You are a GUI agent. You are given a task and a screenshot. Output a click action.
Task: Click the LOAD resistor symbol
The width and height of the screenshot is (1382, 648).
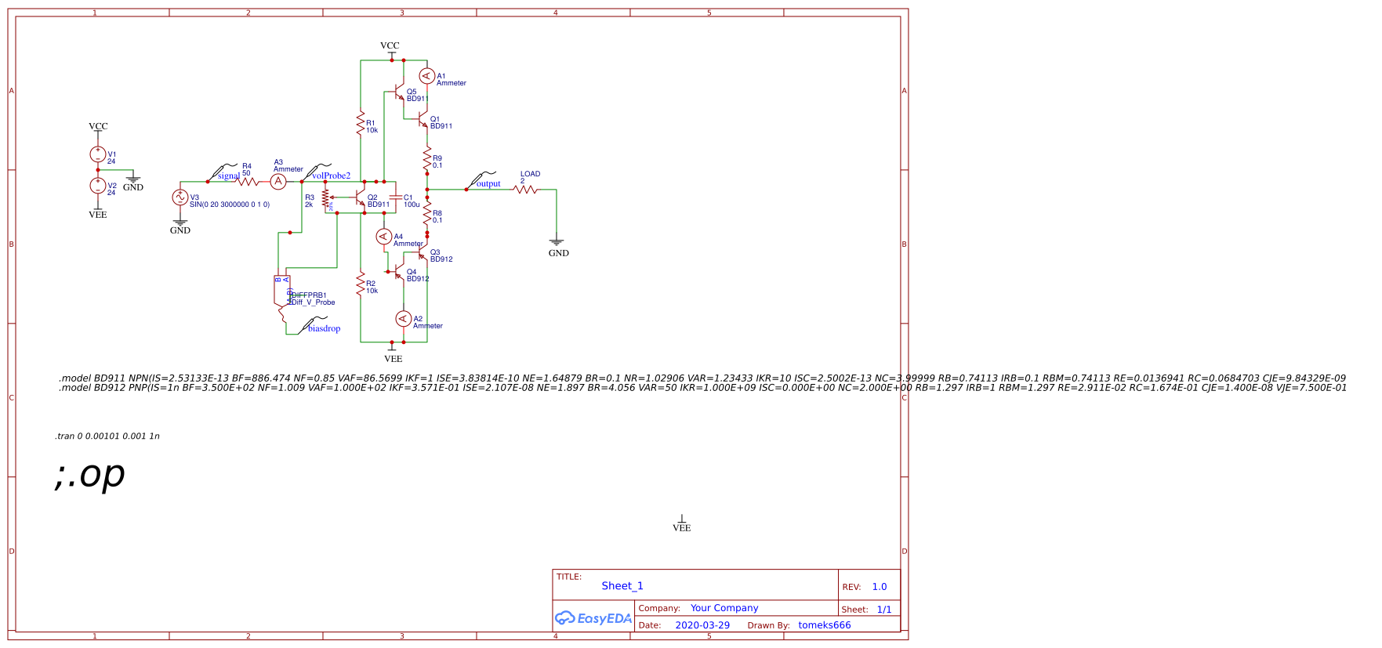point(526,189)
